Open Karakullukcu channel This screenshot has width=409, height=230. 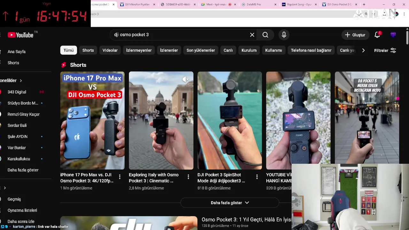coord(19,159)
